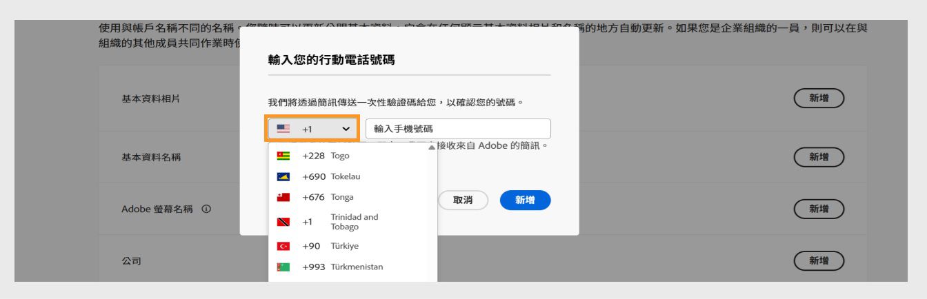Viewport: 927px width, 299px height.
Task: Click 新增 button for Adobe 螢幕名稱 row
Action: tap(819, 209)
